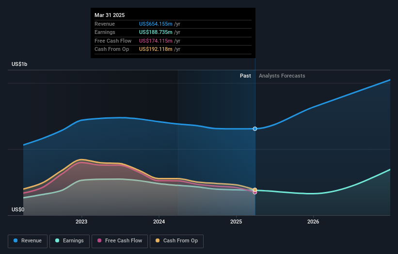Screen dimensions: 398x254
Task: Click the Earnings row label in tooltip
Action: 105,32
